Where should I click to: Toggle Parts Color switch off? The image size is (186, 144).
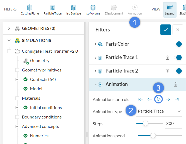point(178,44)
